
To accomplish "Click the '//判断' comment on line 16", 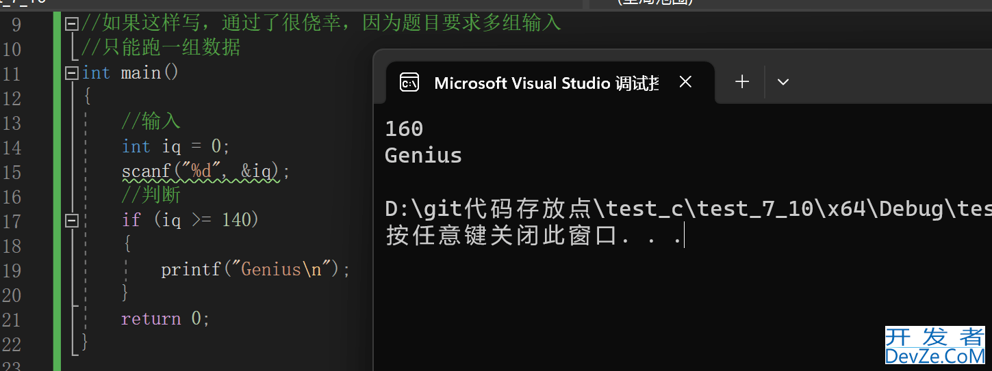I will click(151, 195).
